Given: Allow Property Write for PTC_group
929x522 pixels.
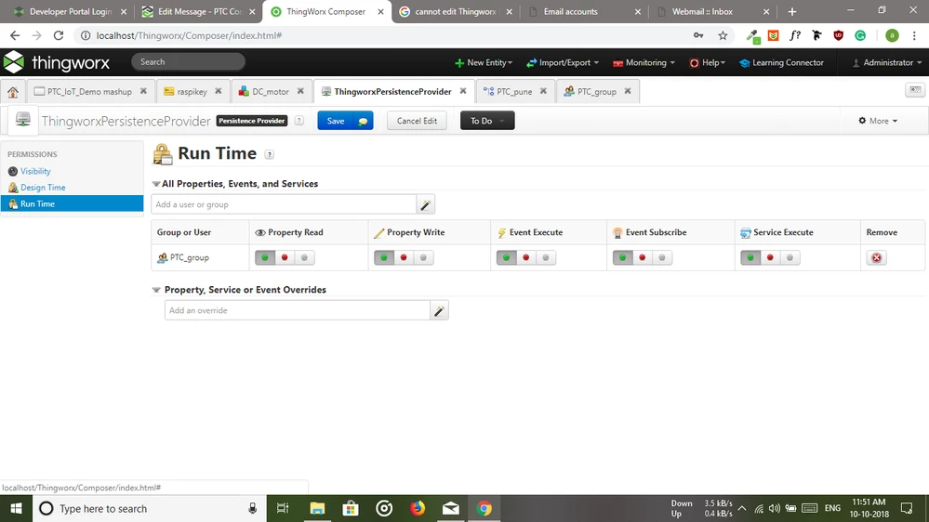Looking at the screenshot, I should point(384,258).
